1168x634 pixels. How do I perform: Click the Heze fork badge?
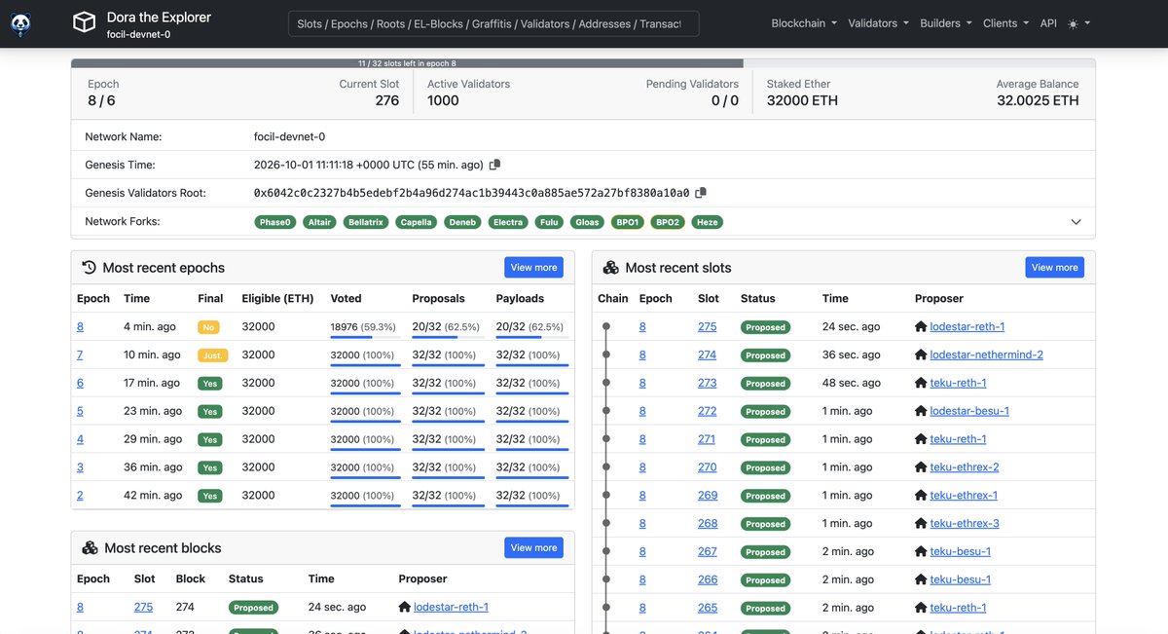708,222
